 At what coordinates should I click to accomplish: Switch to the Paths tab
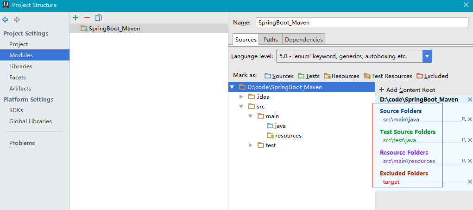click(x=271, y=39)
